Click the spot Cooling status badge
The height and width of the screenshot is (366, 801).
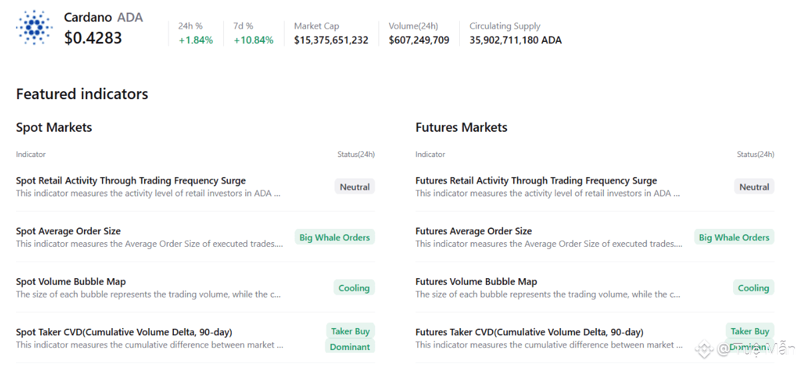354,288
